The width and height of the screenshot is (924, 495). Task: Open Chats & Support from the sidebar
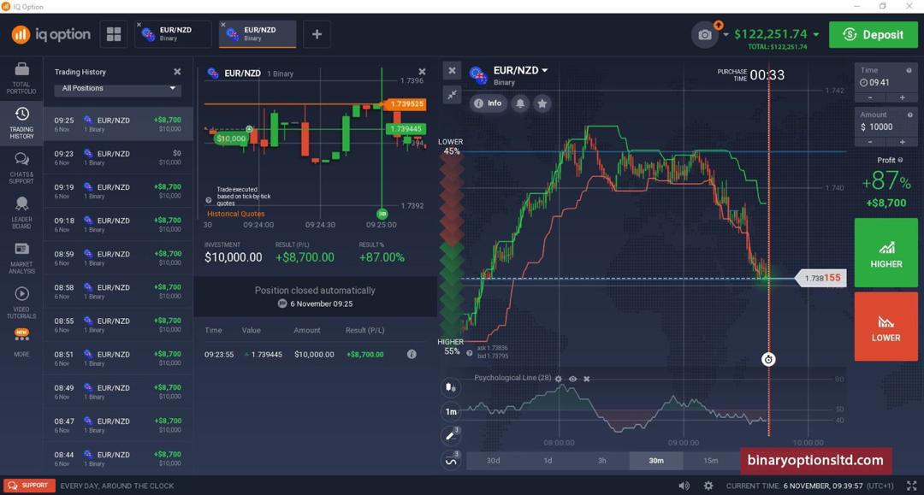[x=21, y=168]
